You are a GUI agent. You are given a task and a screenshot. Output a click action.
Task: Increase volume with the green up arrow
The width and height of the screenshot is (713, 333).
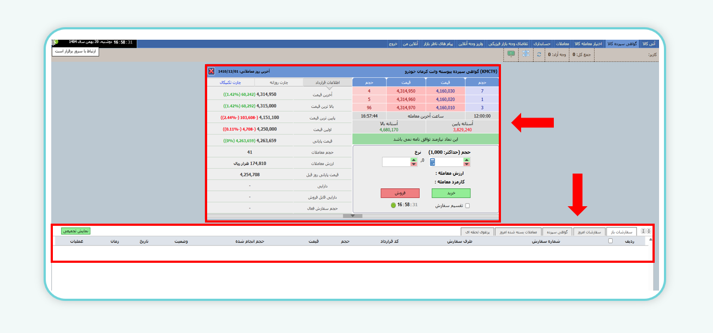pos(467,159)
